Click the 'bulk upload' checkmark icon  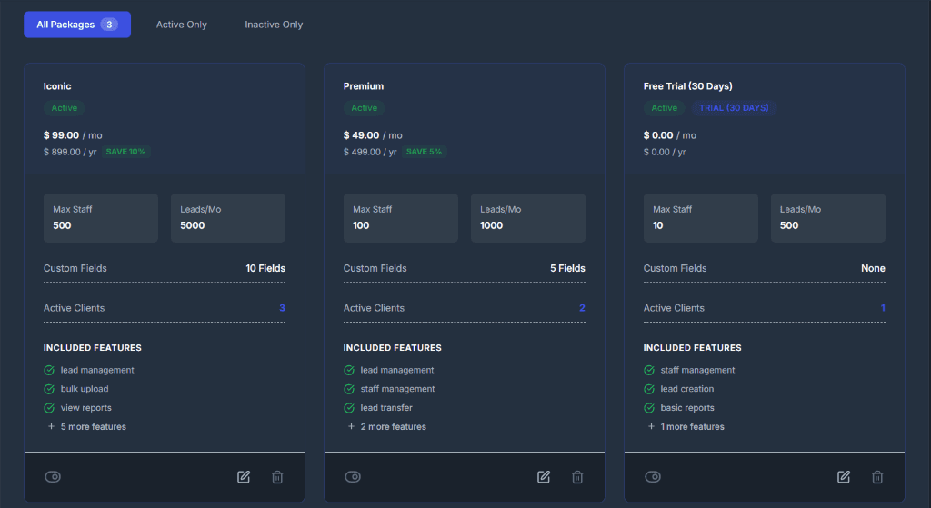coord(49,389)
